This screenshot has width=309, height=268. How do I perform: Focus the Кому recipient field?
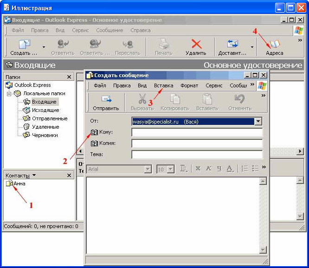click(197, 132)
